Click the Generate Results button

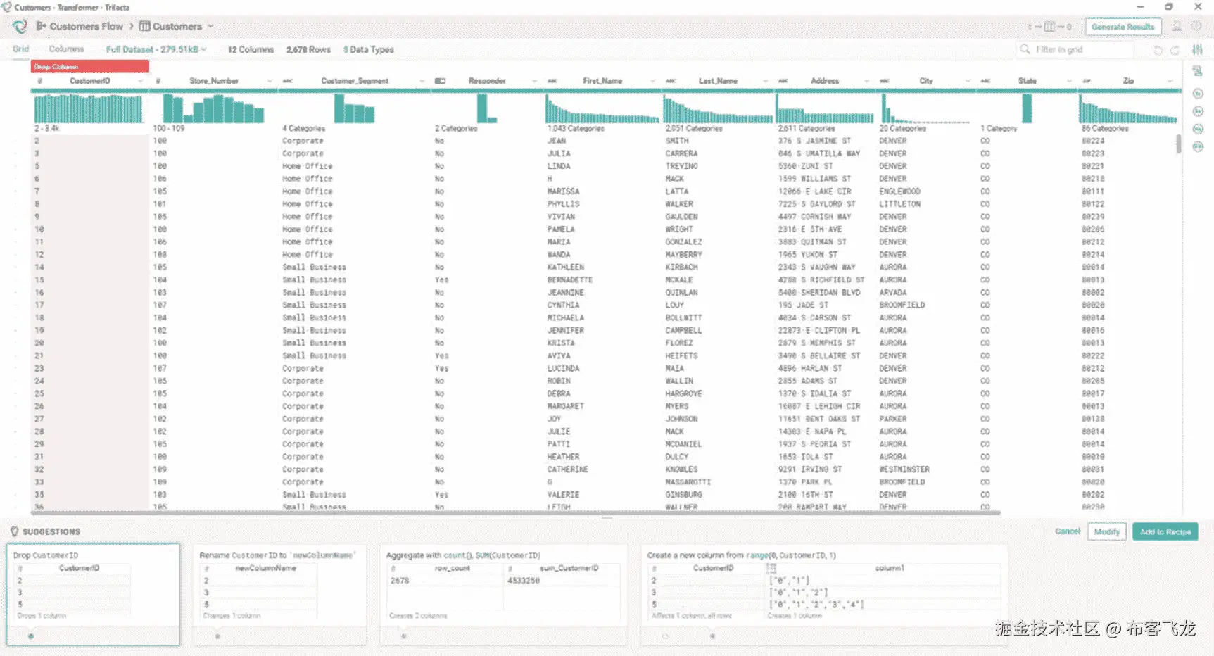[x=1122, y=26]
